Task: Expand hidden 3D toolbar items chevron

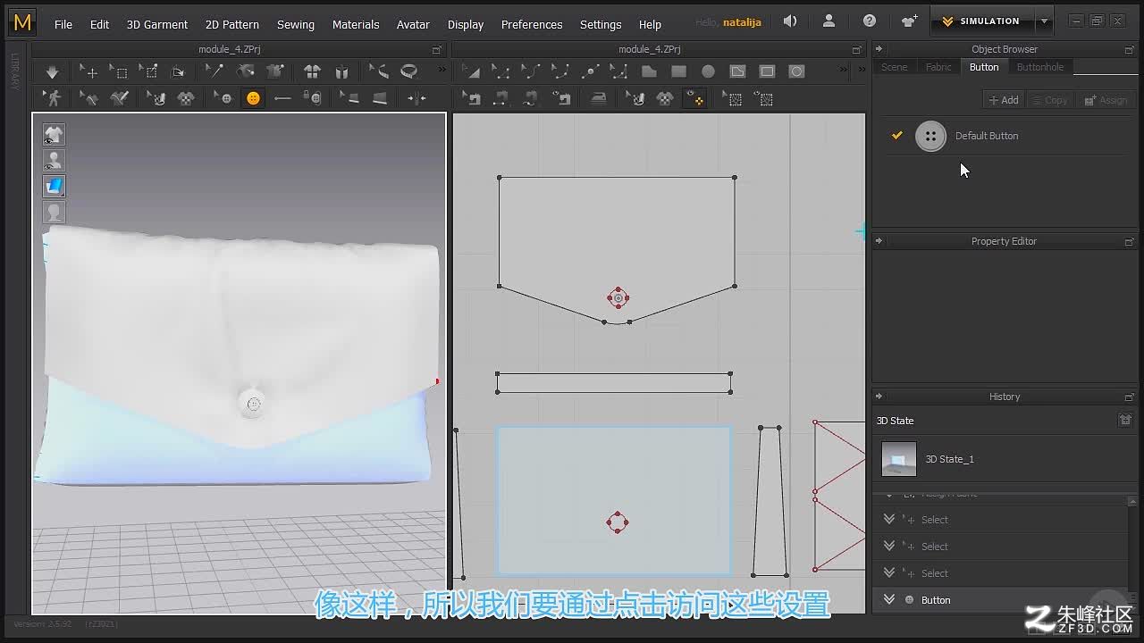Action: (x=441, y=70)
